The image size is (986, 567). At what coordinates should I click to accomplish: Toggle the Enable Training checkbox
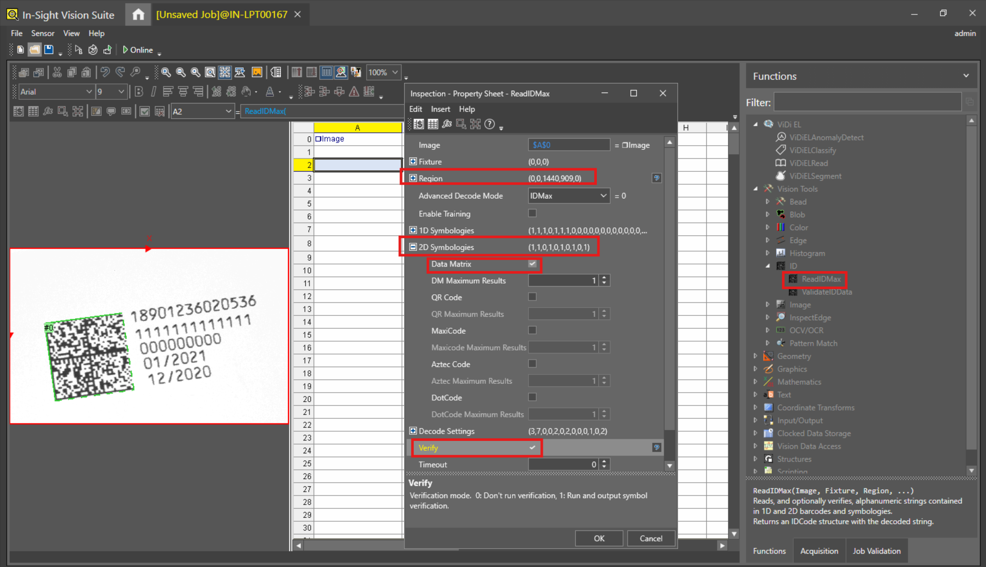coord(532,213)
